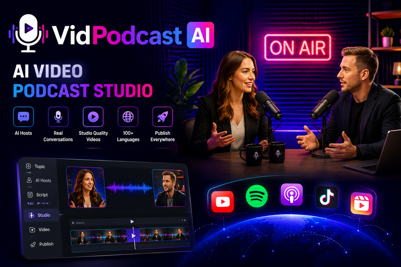Click the play button above the timeline
This screenshot has height=267, width=401.
tap(132, 221)
